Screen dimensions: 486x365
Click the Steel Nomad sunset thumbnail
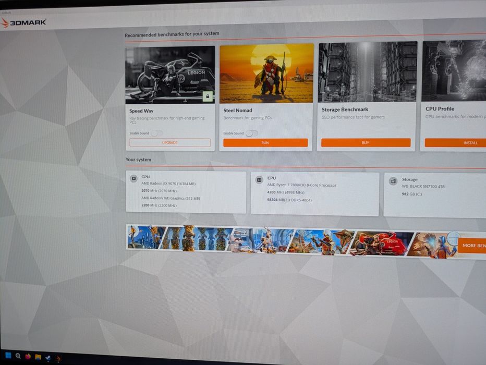(266, 74)
